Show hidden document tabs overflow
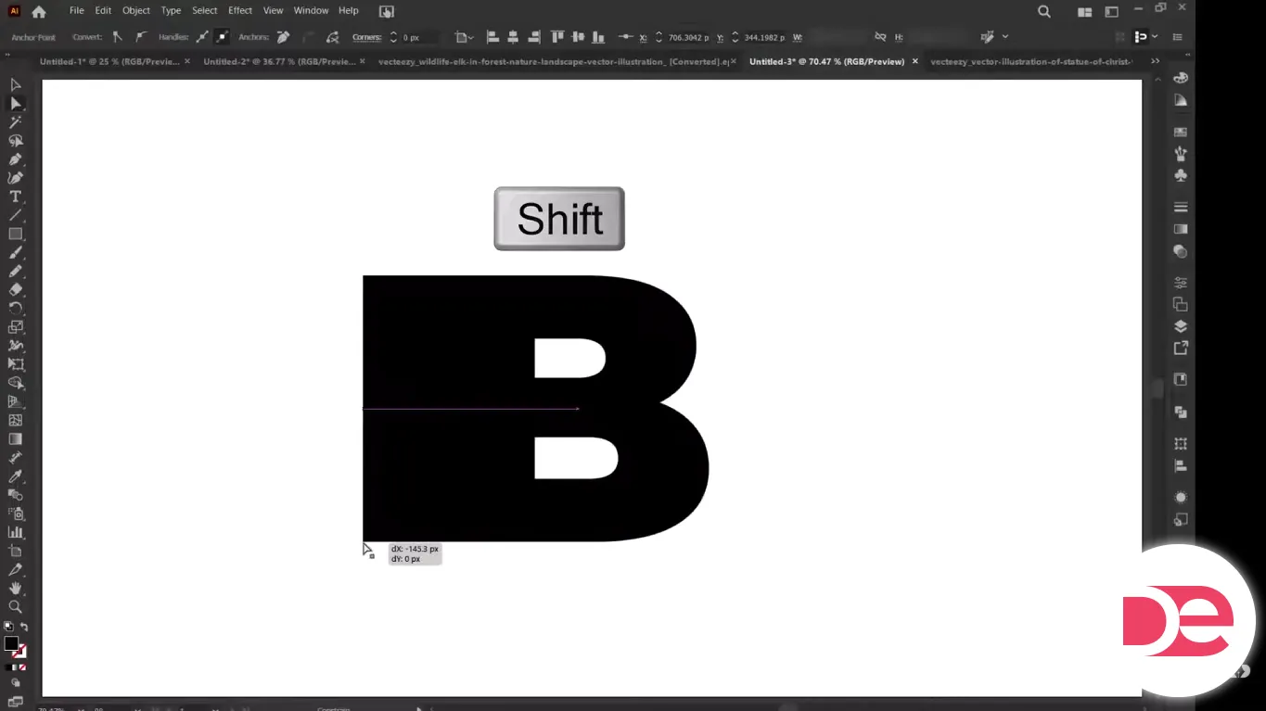 click(1155, 61)
